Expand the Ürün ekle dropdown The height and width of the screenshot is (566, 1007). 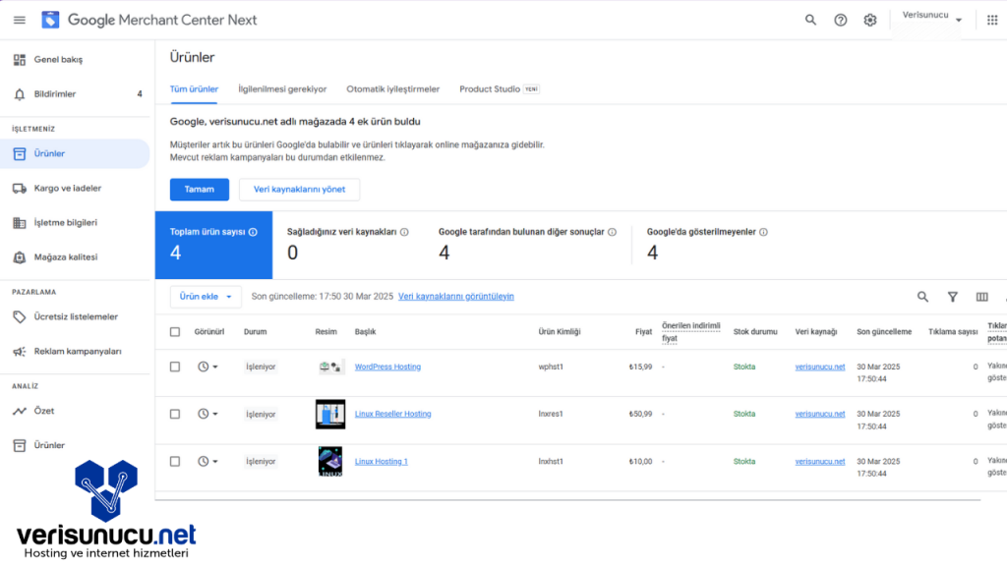click(206, 297)
